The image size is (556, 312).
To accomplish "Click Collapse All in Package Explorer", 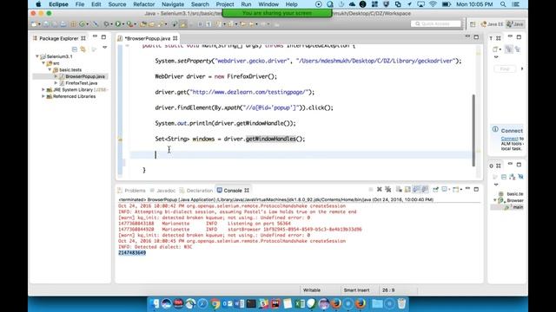I will click(x=75, y=49).
